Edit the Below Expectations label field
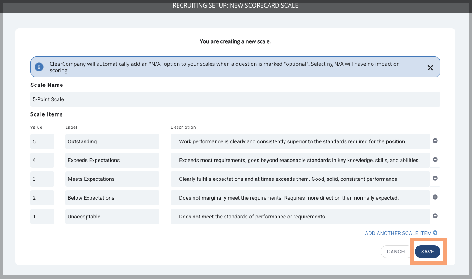472x279 pixels. point(112,198)
